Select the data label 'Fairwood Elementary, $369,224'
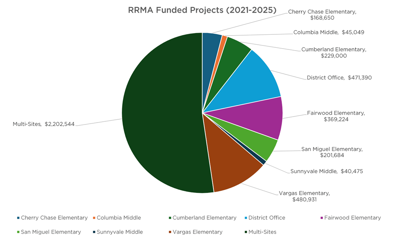The image size is (396, 251). pyautogui.click(x=336, y=116)
